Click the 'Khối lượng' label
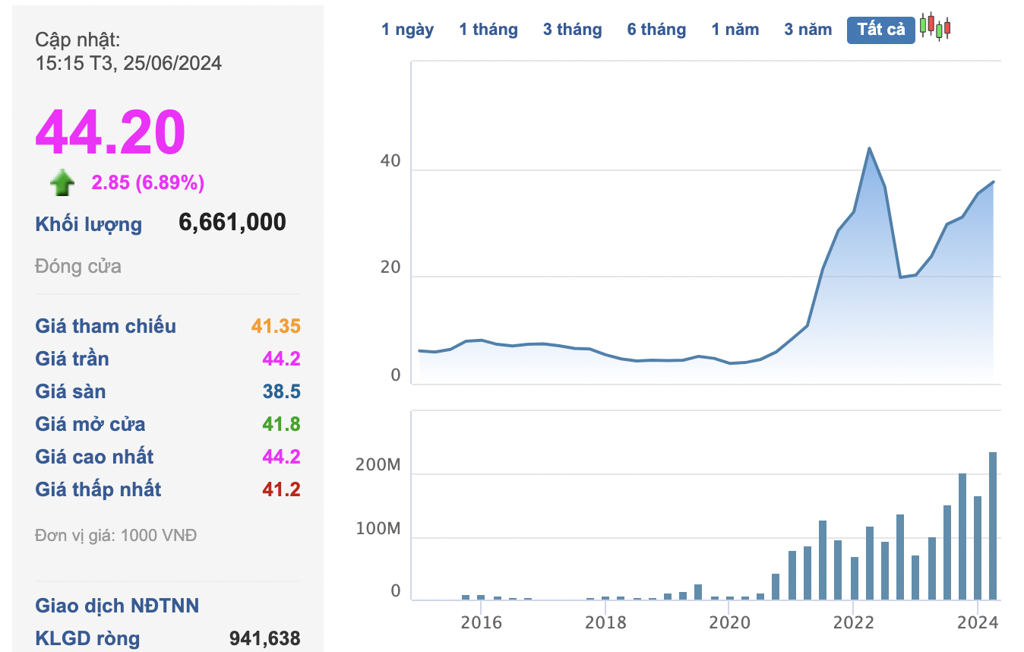Viewport: 1024px width, 652px height. click(x=88, y=224)
